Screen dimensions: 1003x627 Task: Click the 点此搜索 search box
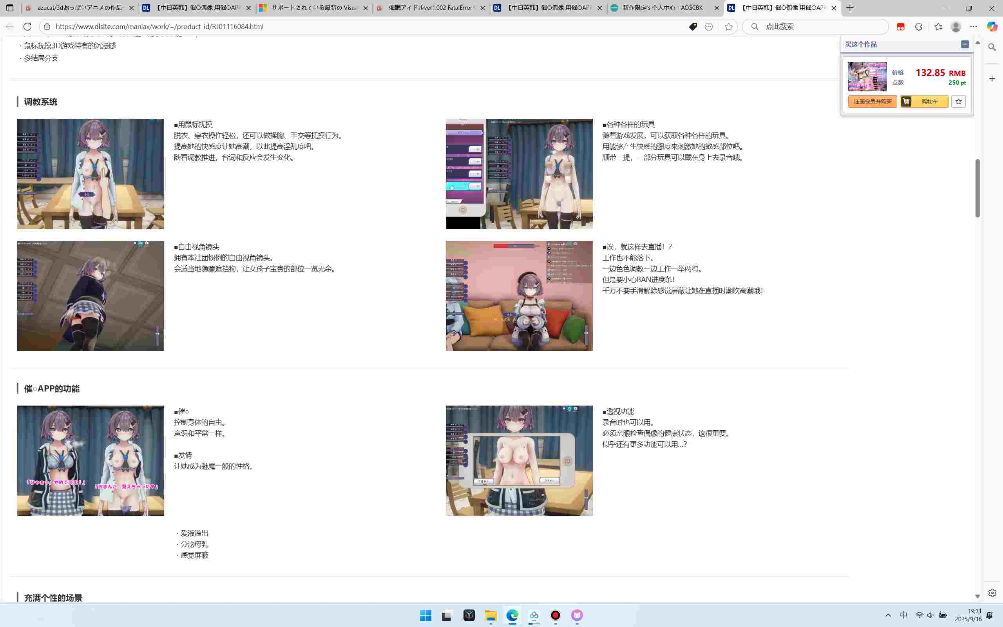[815, 27]
